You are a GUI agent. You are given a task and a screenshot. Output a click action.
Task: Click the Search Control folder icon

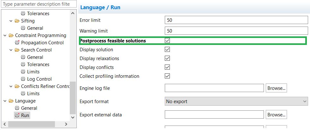tap(17, 50)
